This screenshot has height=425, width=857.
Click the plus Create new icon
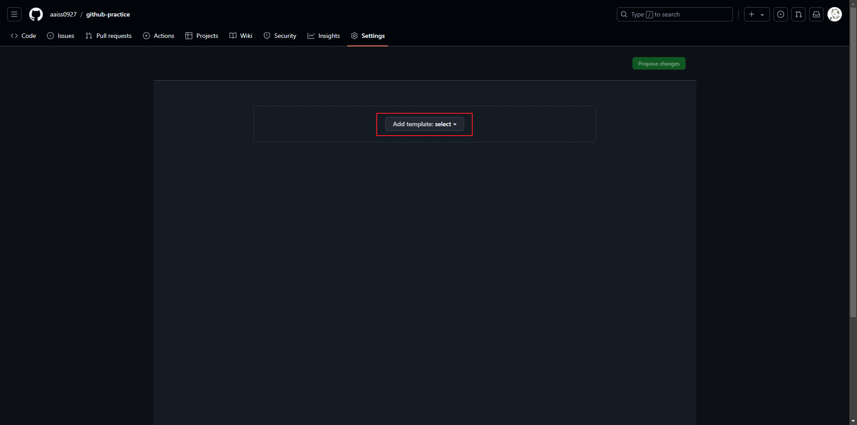click(752, 14)
